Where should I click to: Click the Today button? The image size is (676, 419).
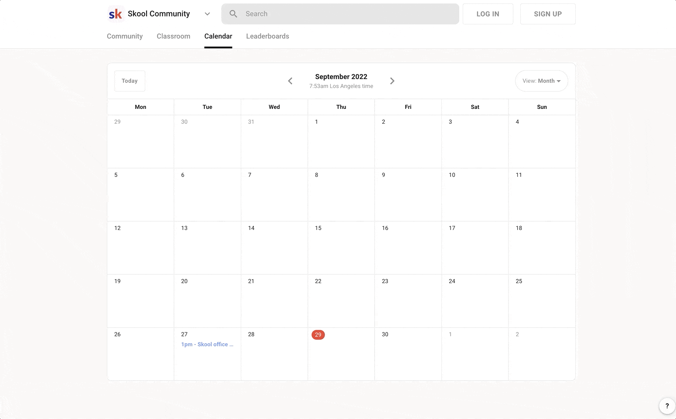coord(130,81)
